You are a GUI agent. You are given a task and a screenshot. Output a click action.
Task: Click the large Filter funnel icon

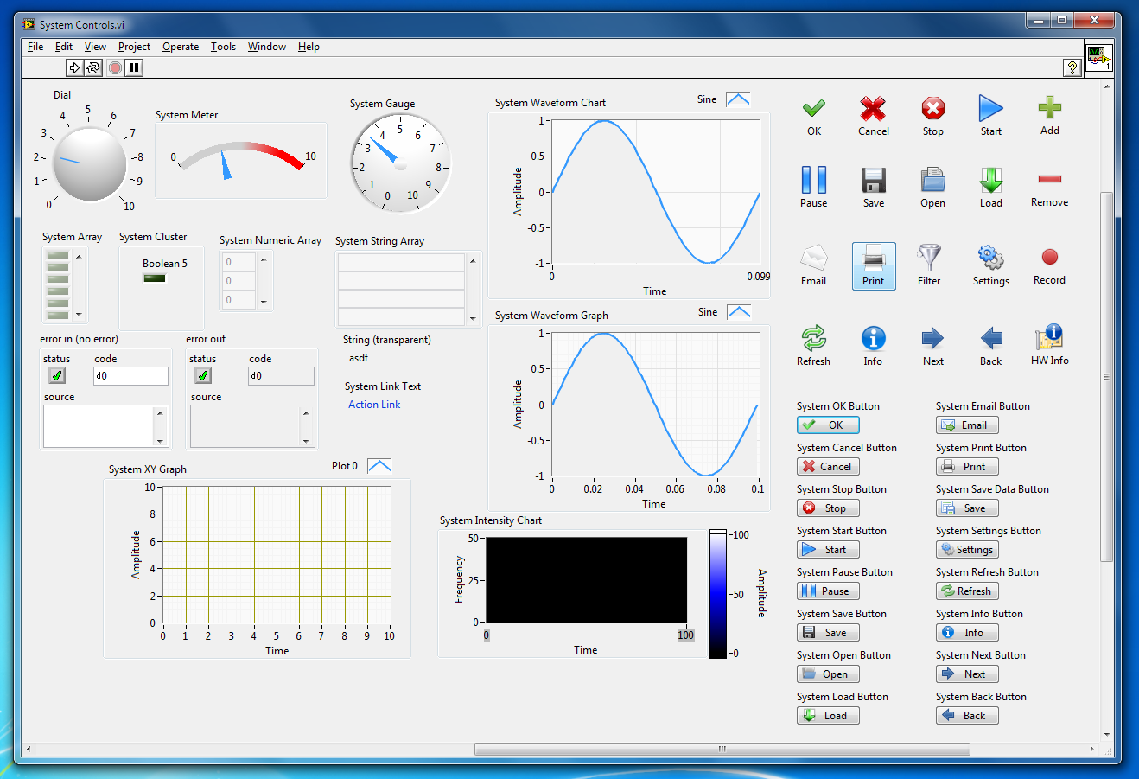click(x=929, y=258)
